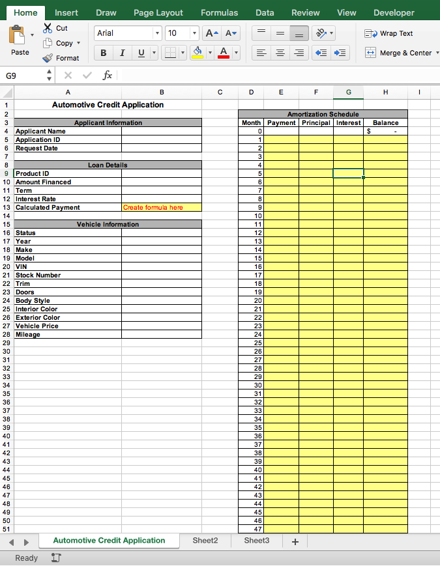Toggle top vertical alignment

tap(261, 33)
